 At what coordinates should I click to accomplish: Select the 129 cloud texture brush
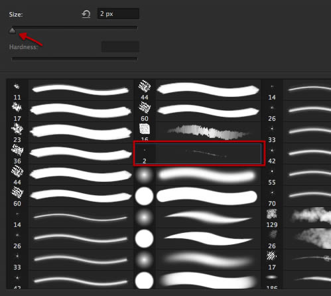pyautogui.click(x=297, y=218)
